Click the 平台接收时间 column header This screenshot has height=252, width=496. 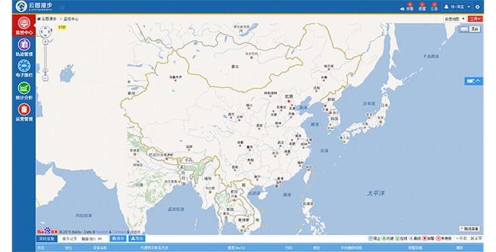tap(351, 248)
